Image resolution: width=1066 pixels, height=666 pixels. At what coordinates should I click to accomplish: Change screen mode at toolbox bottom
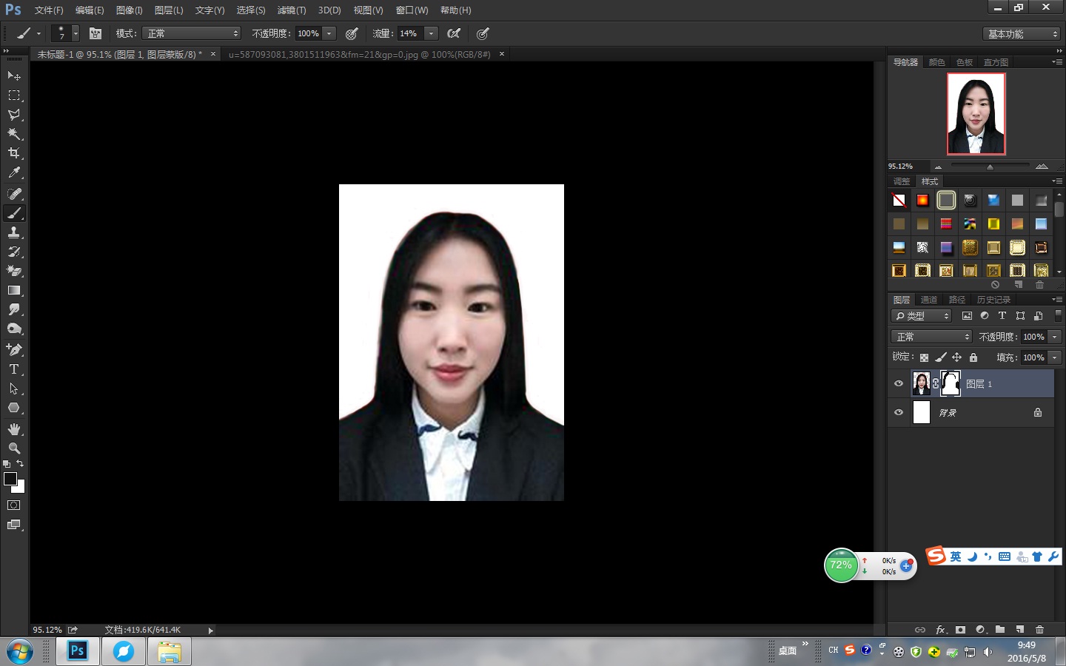click(14, 525)
